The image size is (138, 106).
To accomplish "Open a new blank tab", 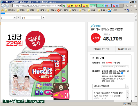I will click(x=121, y=6).
